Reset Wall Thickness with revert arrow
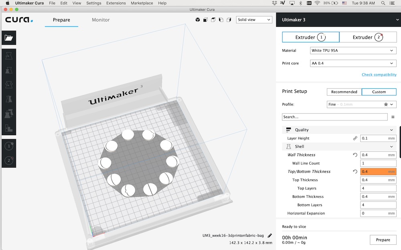The height and width of the screenshot is (250, 401). click(355, 155)
